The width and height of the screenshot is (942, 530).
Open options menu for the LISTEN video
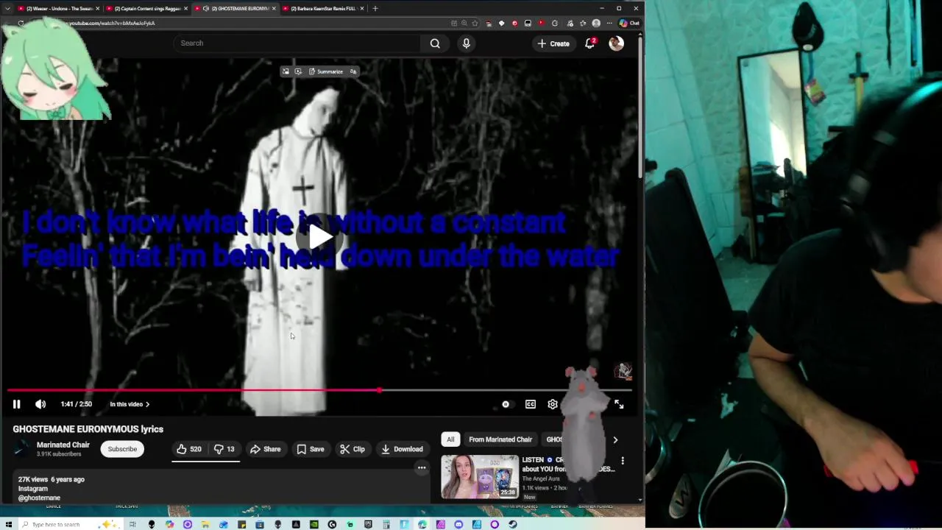tap(623, 461)
